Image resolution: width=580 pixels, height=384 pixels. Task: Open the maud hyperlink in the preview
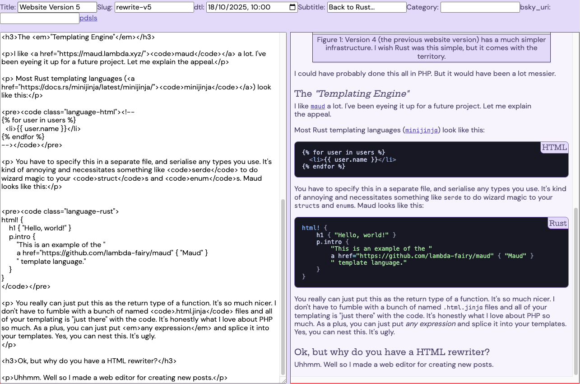tap(318, 106)
